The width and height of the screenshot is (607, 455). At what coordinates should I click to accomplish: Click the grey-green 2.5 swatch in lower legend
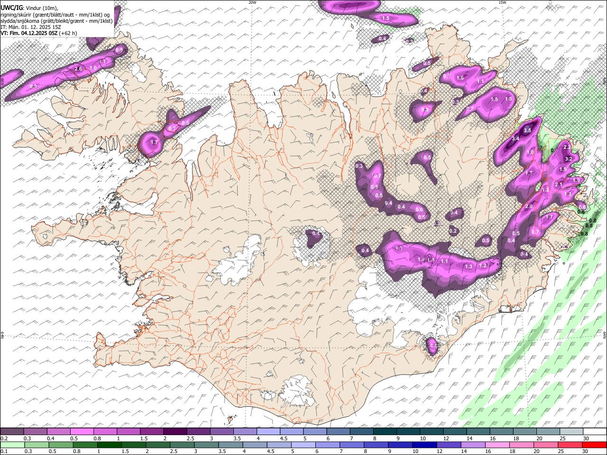[182, 445]
